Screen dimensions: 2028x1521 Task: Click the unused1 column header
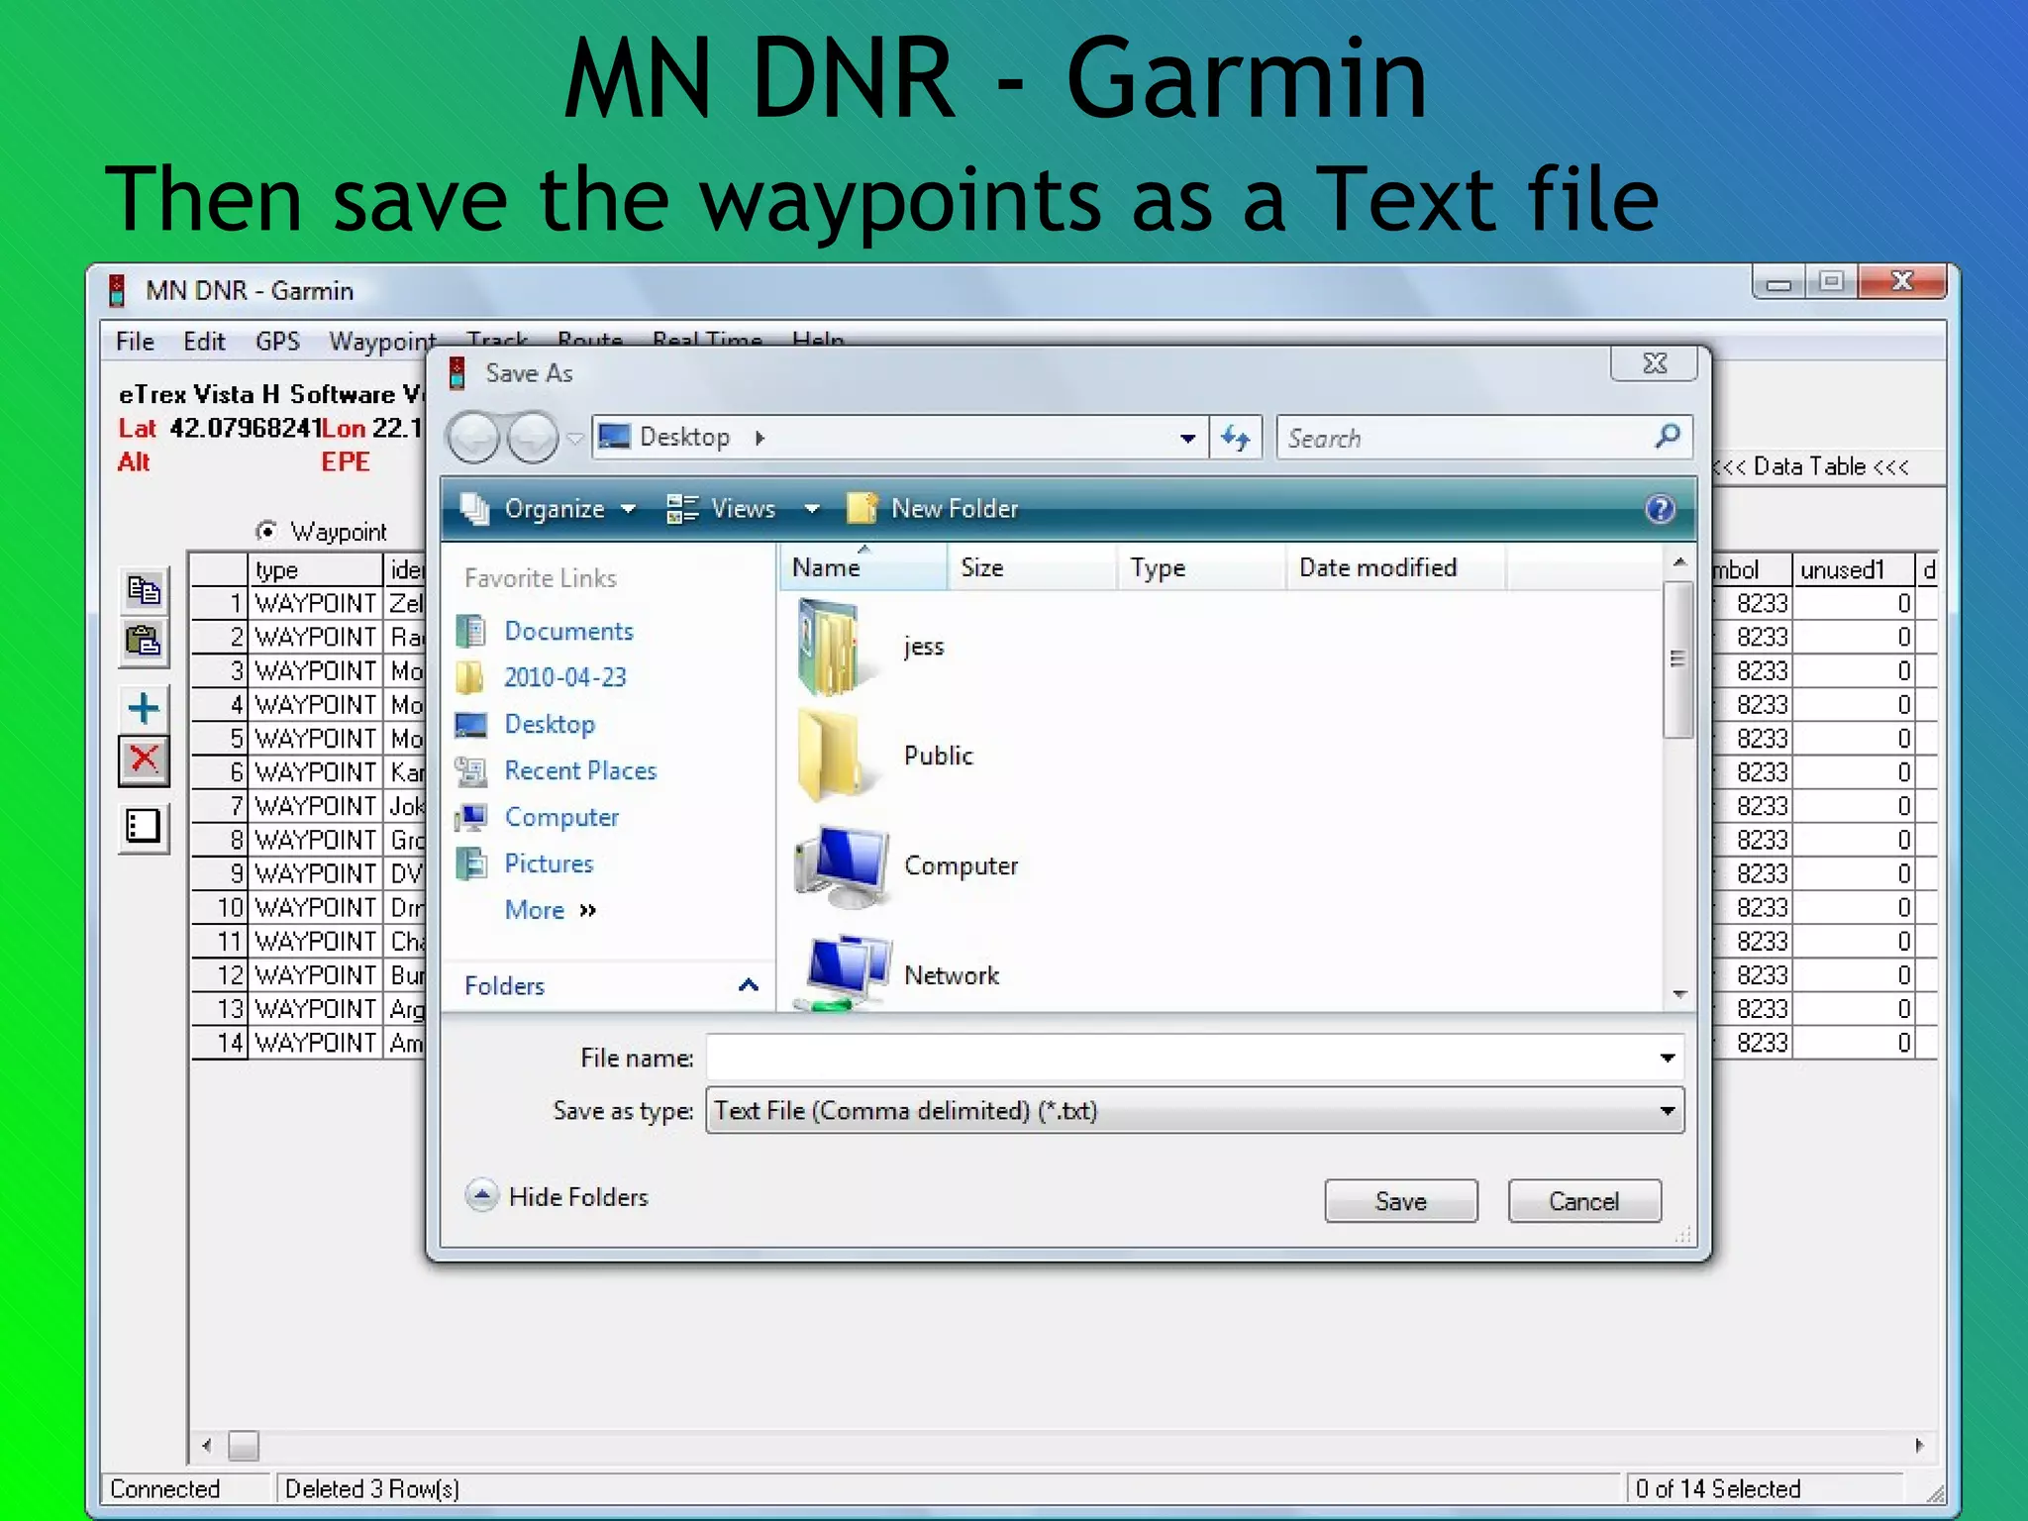point(1853,569)
